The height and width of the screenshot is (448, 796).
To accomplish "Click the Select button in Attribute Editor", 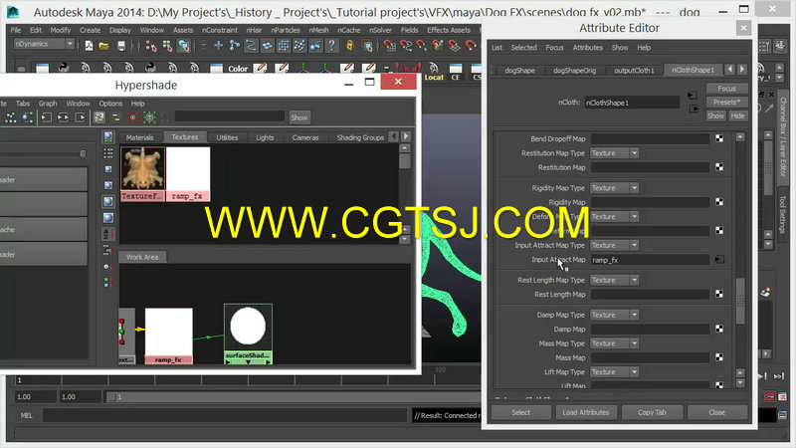I will (520, 412).
